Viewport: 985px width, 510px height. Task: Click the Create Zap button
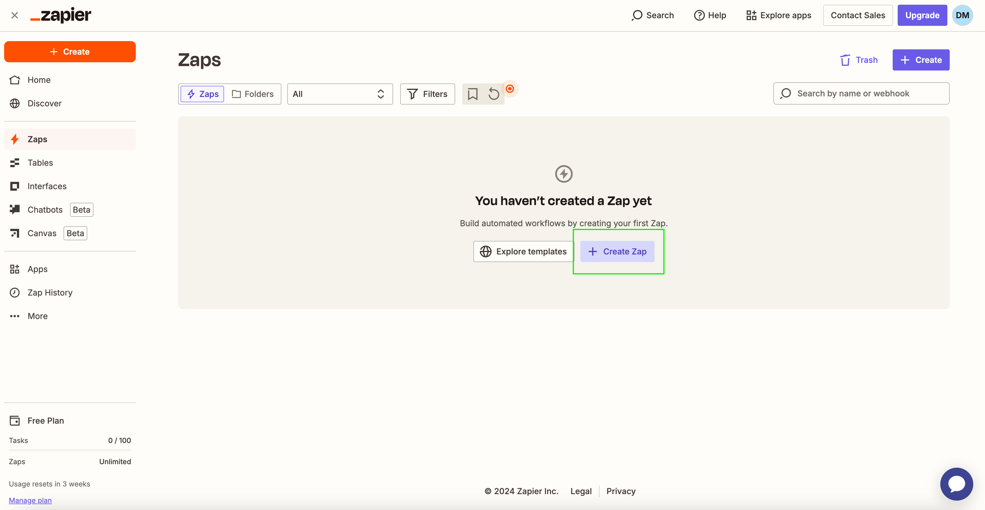click(617, 251)
